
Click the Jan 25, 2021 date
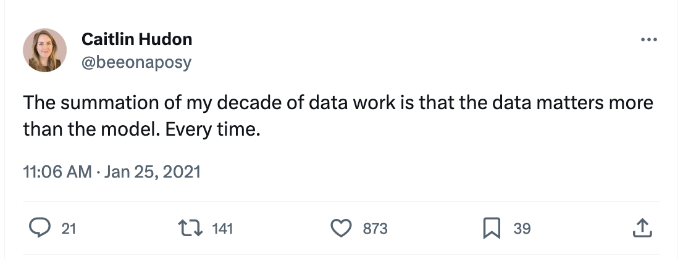(x=153, y=171)
